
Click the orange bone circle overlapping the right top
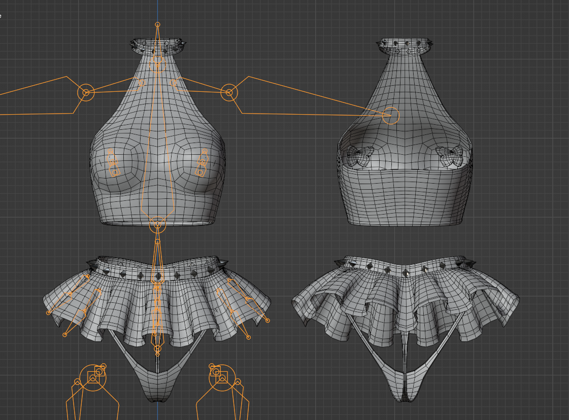[x=391, y=116]
